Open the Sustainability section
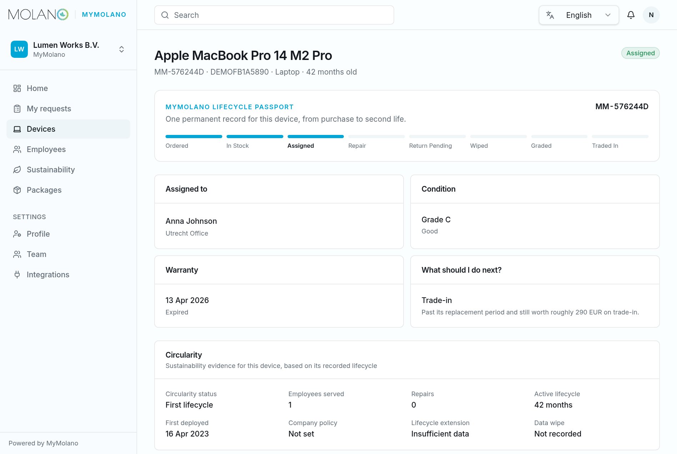This screenshot has height=454, width=677. (x=68, y=170)
